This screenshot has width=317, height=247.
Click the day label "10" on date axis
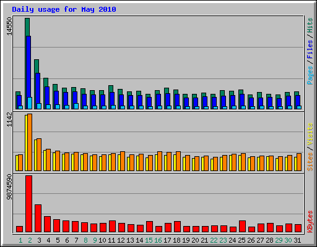point(102,240)
